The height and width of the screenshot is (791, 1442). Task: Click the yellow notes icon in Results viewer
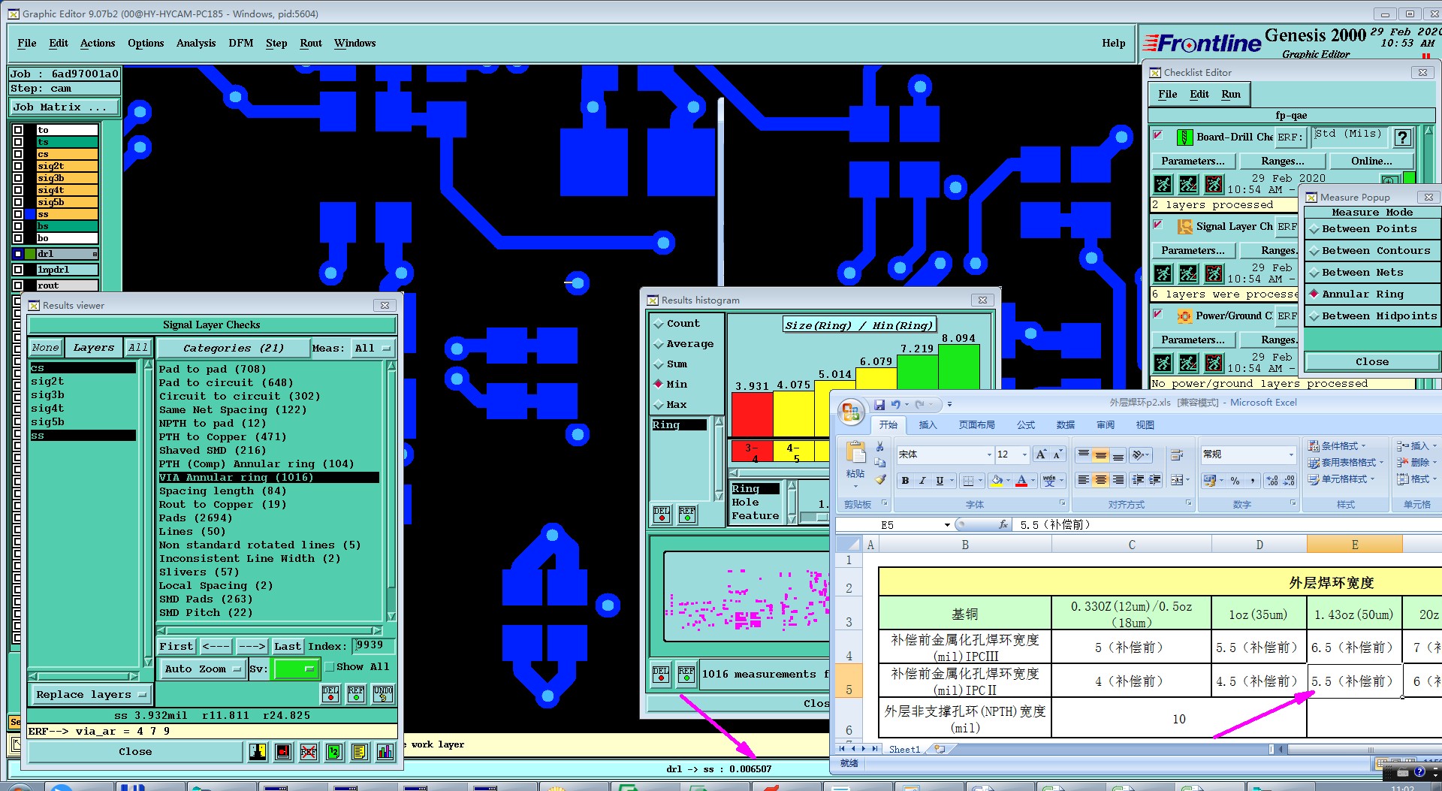(360, 752)
